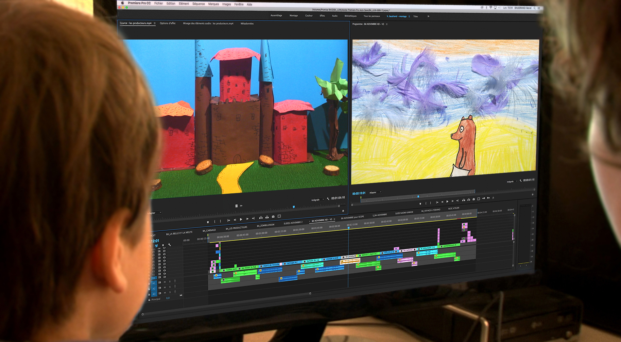
Task: Mark Out point in Source monitor
Action: click(220, 221)
